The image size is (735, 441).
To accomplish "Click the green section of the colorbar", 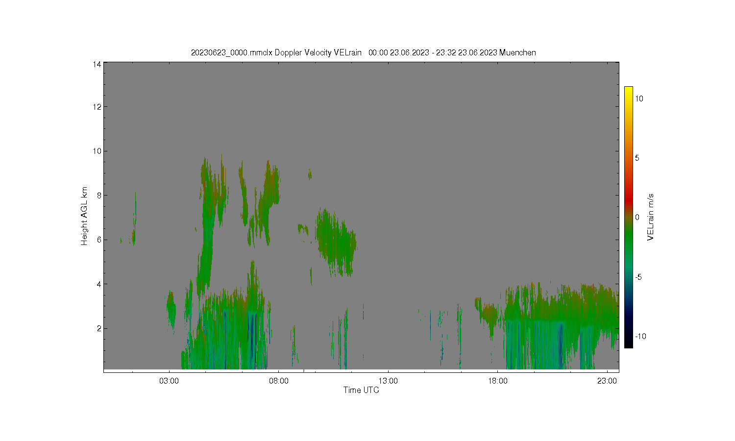I will coord(629,238).
